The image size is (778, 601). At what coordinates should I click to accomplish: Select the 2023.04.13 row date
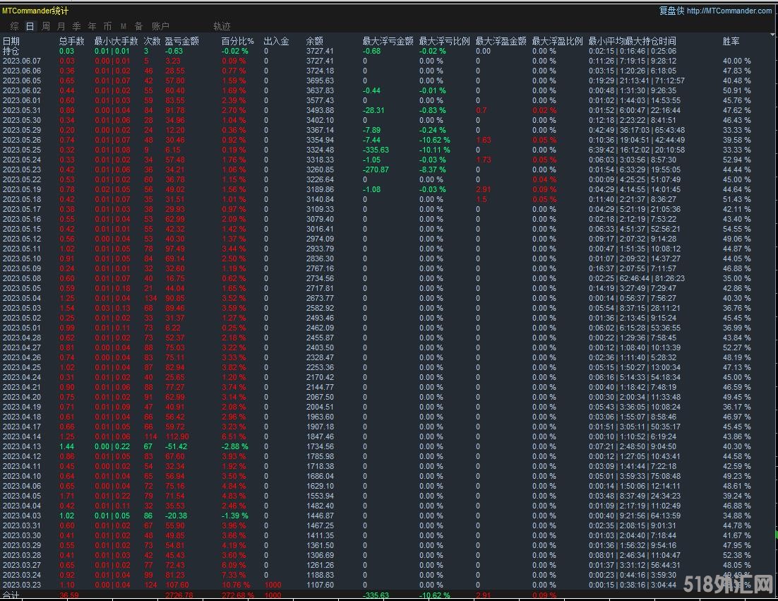[x=22, y=446]
